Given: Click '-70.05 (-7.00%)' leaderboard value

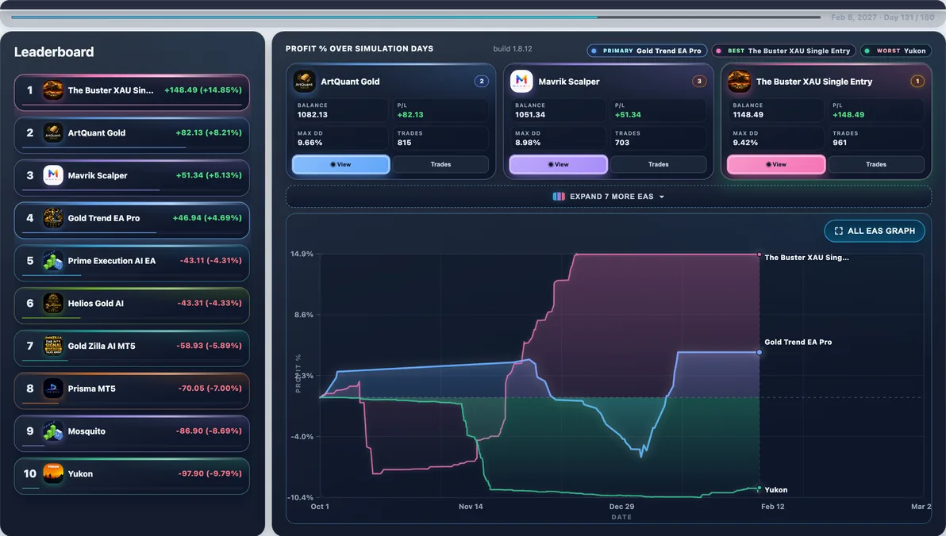Looking at the screenshot, I should pos(210,389).
